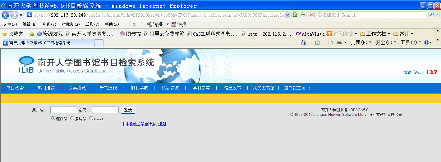Go to 信息发布 navigation item
The height and width of the screenshot is (162, 441).
click(232, 88)
